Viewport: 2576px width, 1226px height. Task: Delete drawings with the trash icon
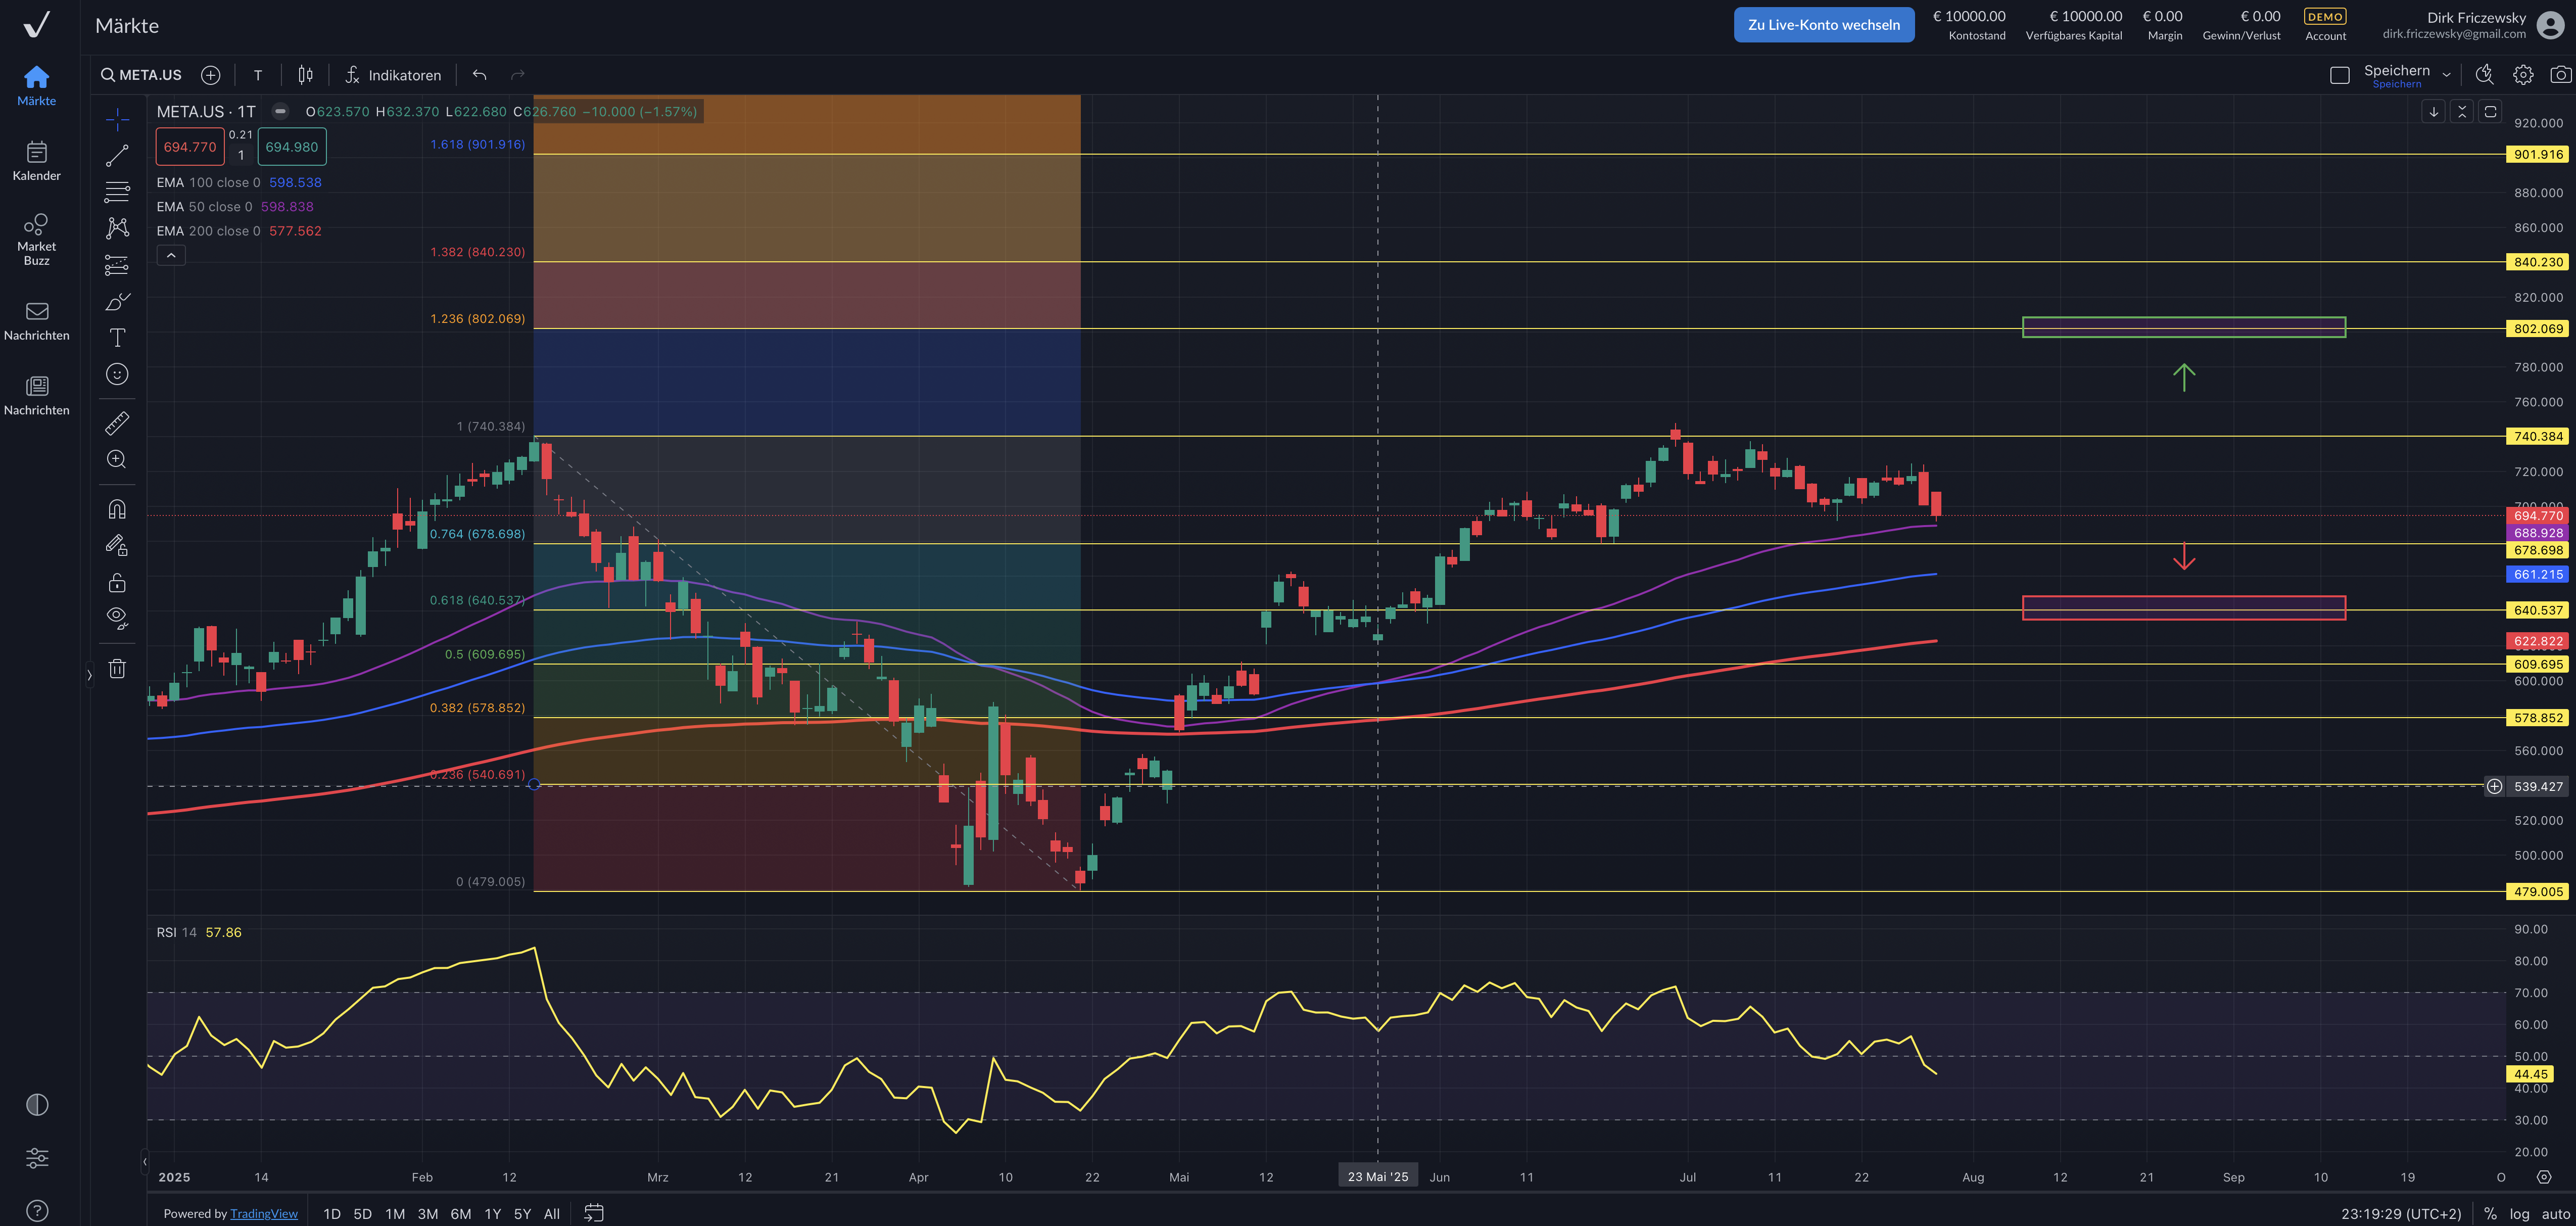[117, 669]
